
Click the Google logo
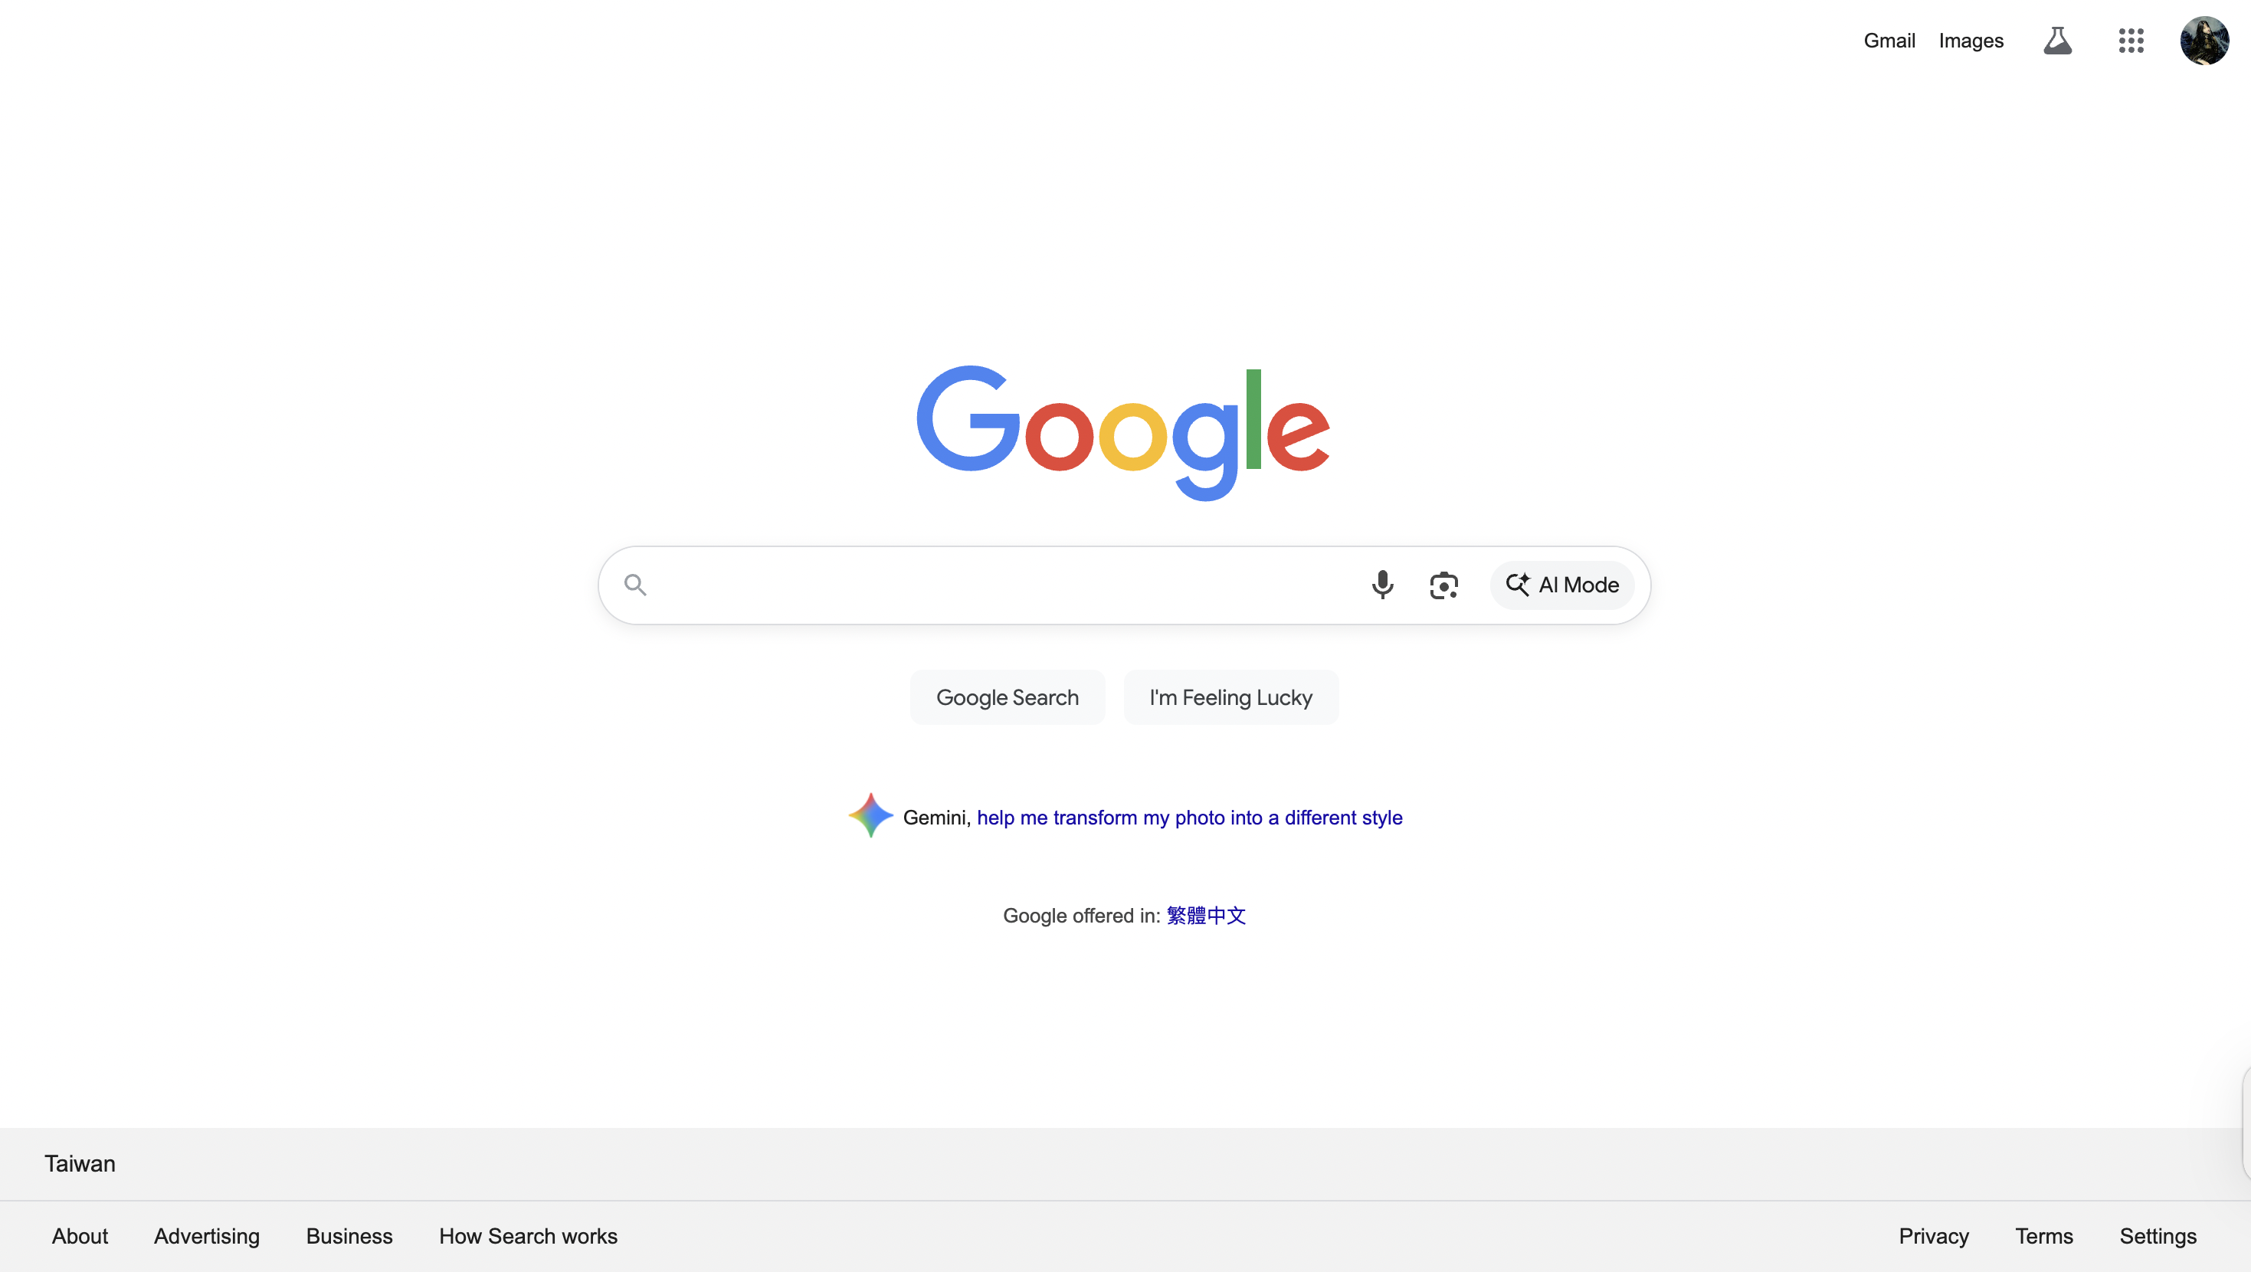tap(1124, 433)
